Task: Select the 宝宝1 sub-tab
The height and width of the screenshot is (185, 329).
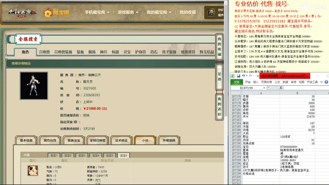Action: click(54, 155)
